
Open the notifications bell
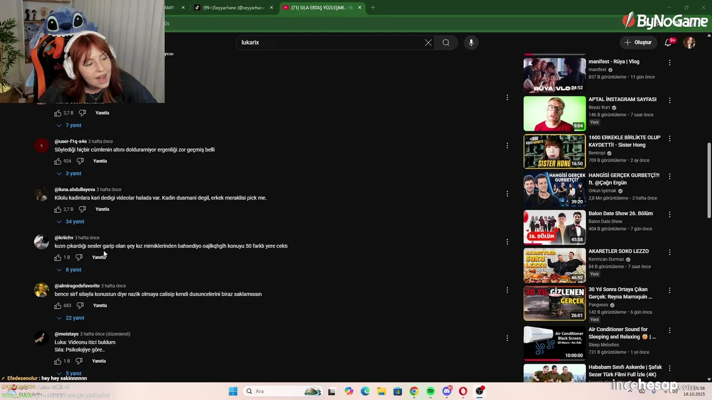click(669, 42)
